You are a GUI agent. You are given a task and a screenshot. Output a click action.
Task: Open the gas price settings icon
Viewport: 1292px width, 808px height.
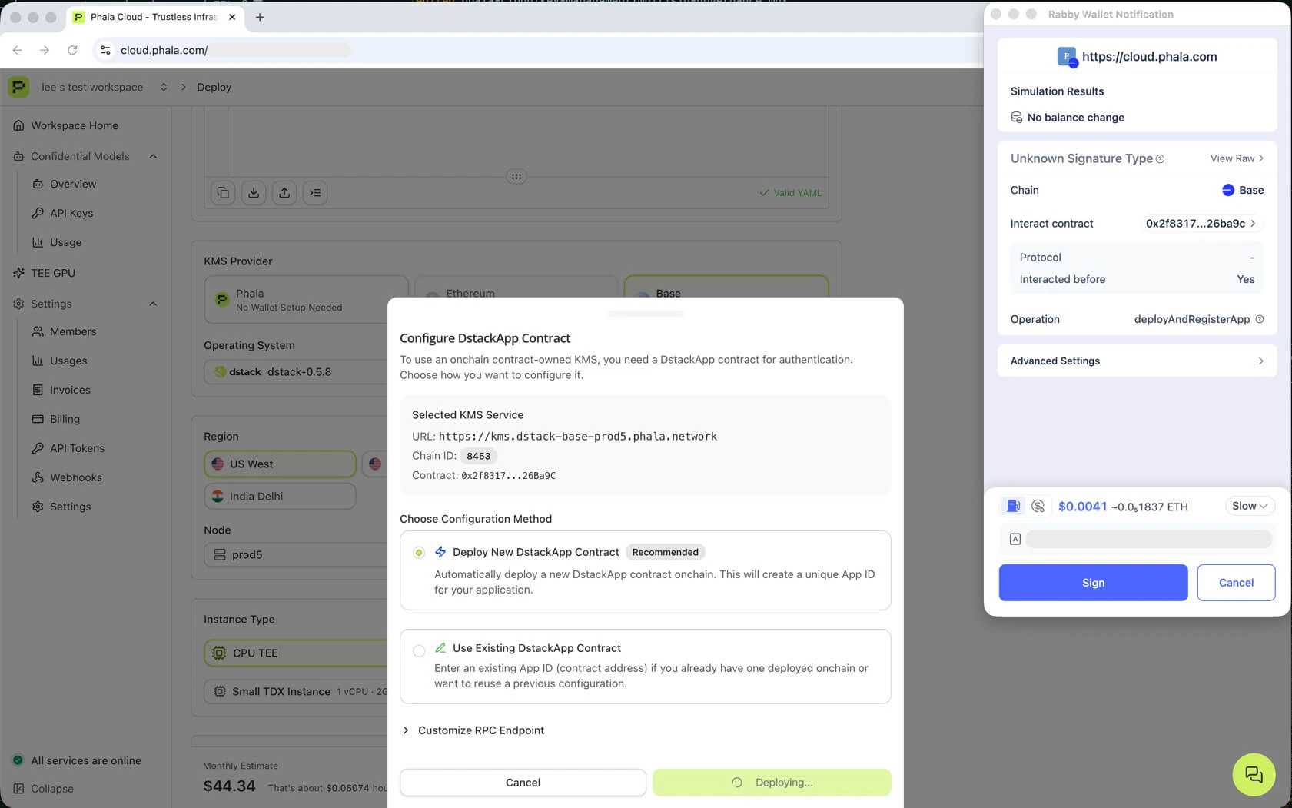click(1038, 506)
